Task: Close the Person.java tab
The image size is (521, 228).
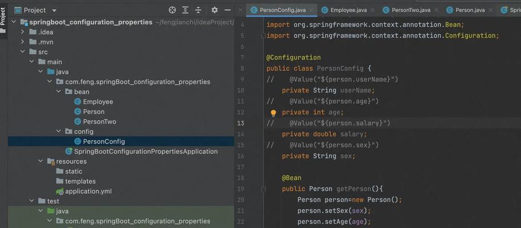Action: (x=491, y=10)
